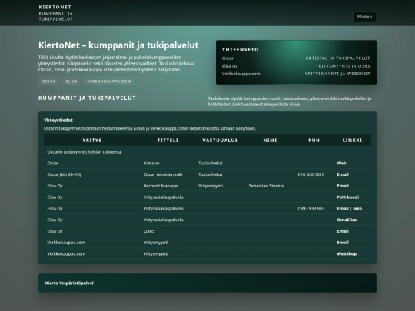Select phone number 010 820 1010
This screenshot has width=415, height=311.
pyautogui.click(x=311, y=174)
